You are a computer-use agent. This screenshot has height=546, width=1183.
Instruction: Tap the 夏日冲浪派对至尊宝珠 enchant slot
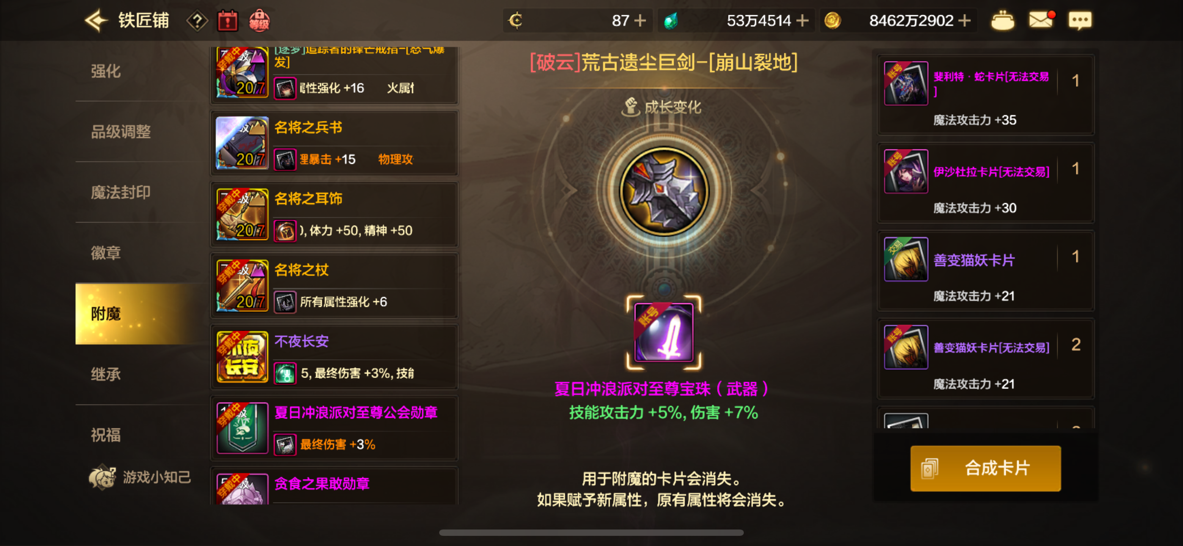click(x=663, y=332)
